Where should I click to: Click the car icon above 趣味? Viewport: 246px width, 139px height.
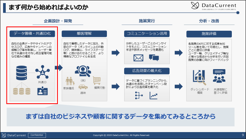pyautogui.click(x=83, y=87)
